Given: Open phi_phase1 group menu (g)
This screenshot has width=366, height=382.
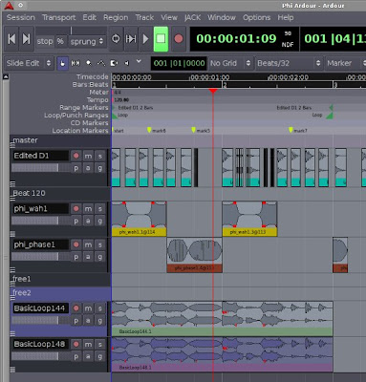Looking at the screenshot, I should pyautogui.click(x=100, y=257).
